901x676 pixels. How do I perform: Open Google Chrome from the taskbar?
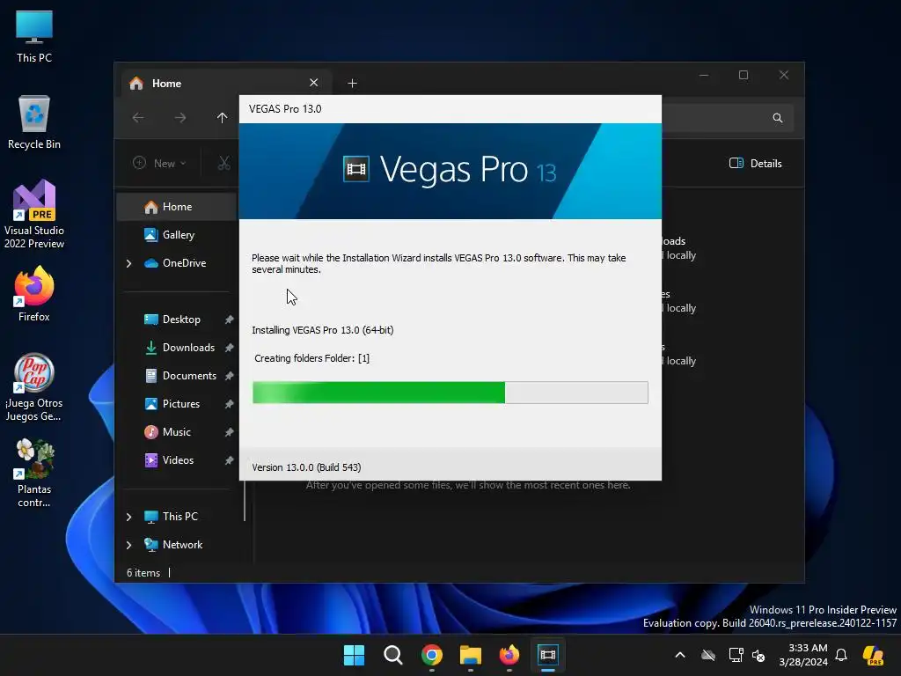pos(431,655)
